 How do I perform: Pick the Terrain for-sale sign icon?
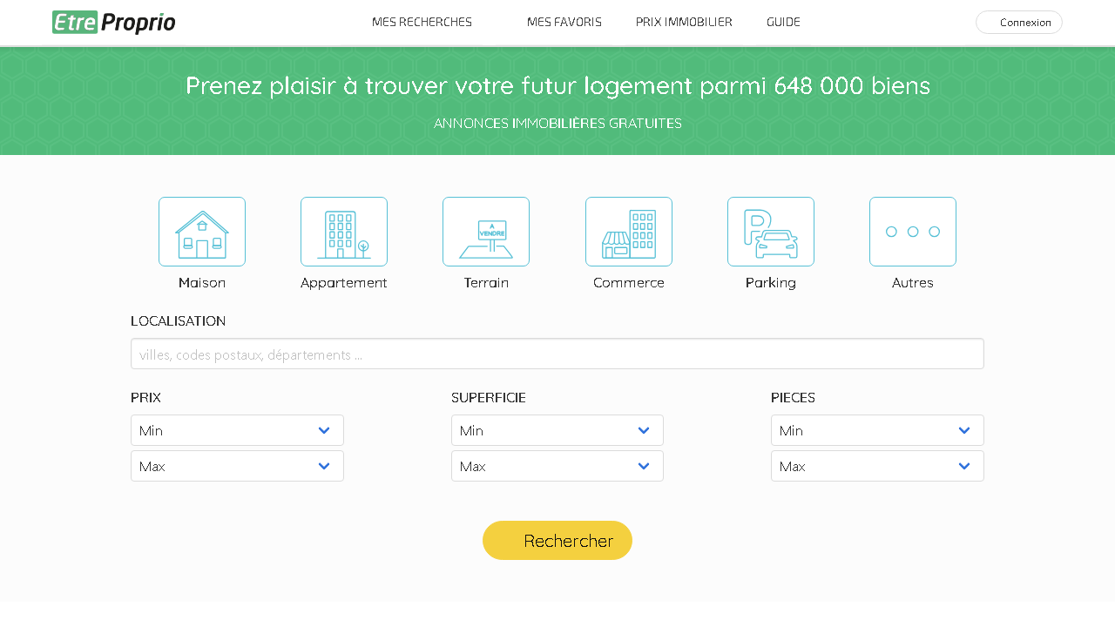tap(486, 232)
